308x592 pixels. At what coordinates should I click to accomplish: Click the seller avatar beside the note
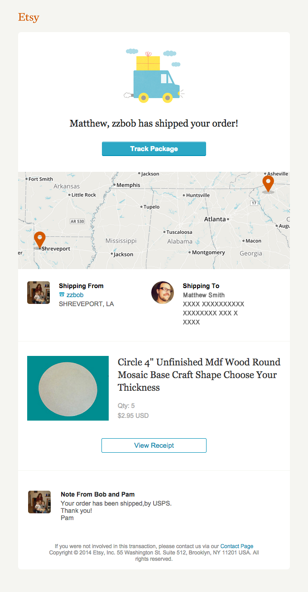click(x=39, y=502)
